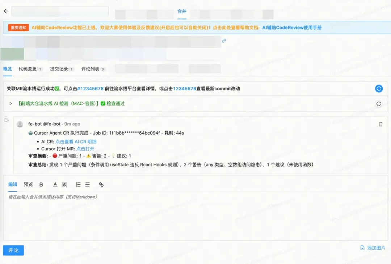Open the Cursor 点击打开 MR link
Screen dimensions: 391x264
(85, 149)
